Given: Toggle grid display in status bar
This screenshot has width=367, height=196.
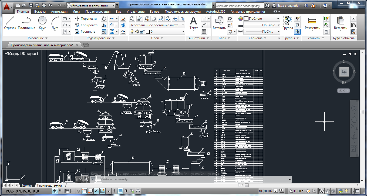Looking at the screenshot, I should [66, 191].
